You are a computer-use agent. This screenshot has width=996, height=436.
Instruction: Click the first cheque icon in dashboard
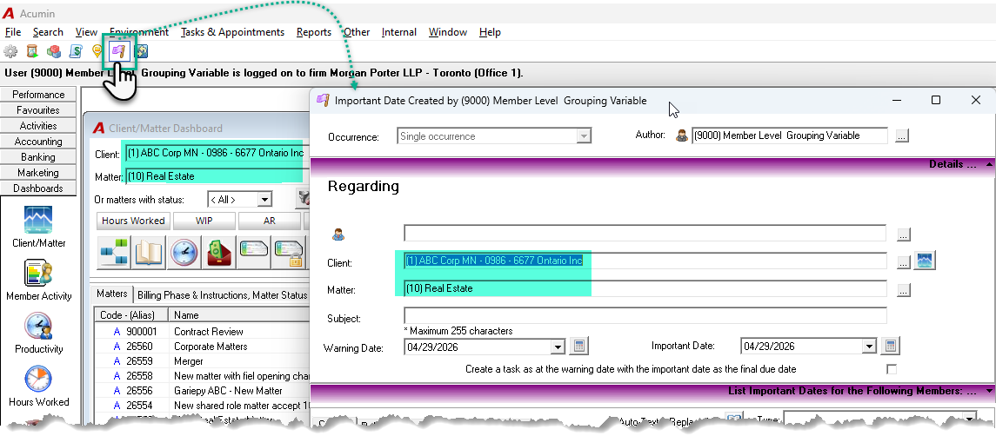click(253, 252)
